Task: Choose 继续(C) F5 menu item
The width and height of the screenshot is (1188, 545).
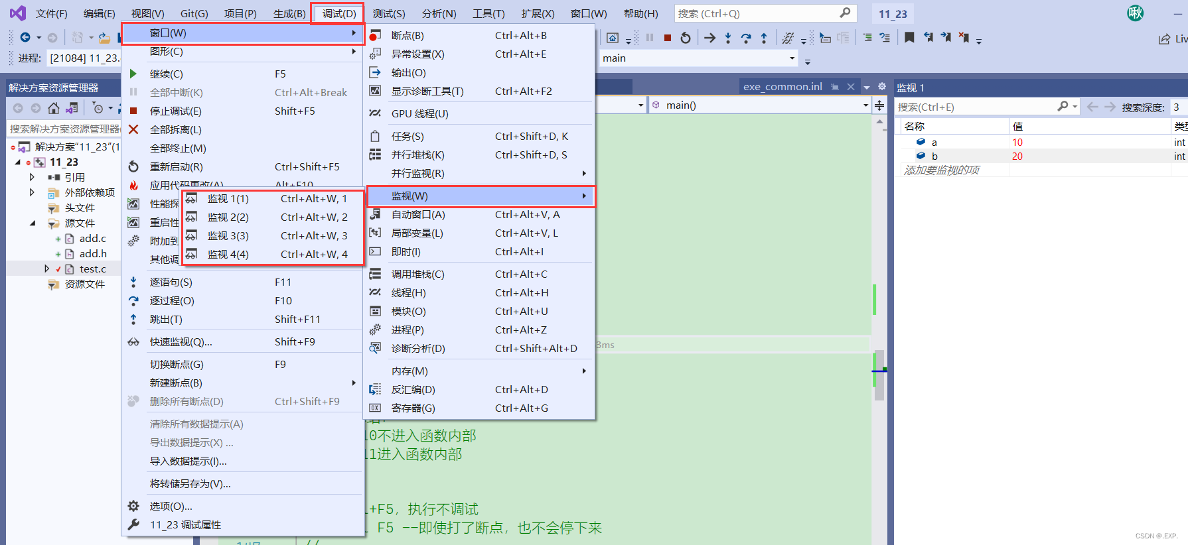Action: click(243, 74)
